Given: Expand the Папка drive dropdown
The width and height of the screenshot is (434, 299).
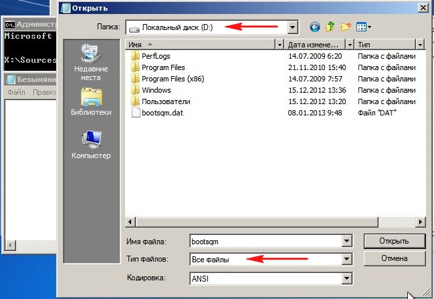Looking at the screenshot, I should pyautogui.click(x=292, y=27).
